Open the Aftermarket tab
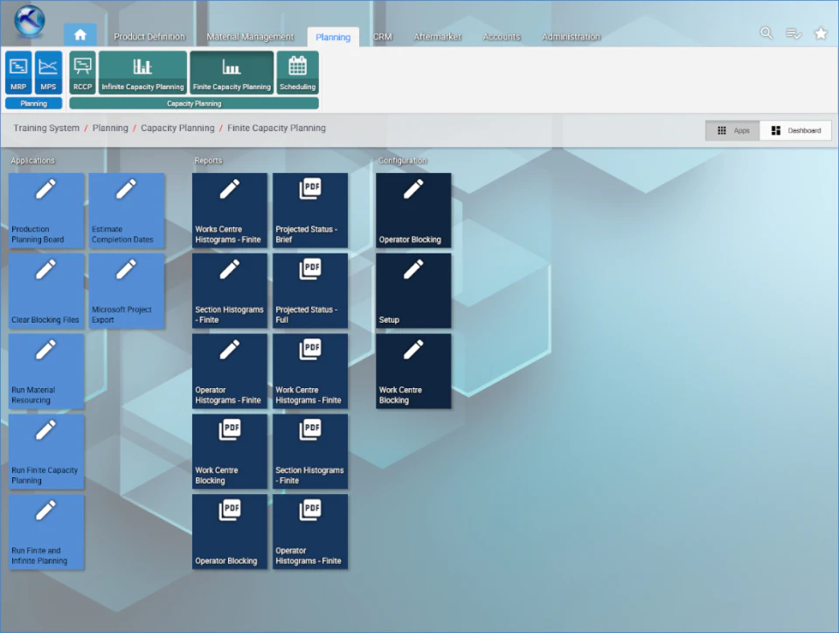Screen dimensions: 839x633 click(437, 37)
